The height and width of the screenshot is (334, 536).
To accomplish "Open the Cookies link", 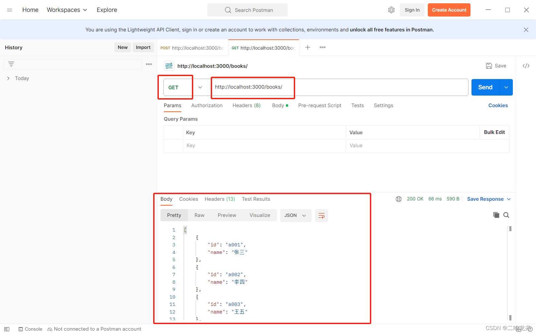I will tap(498, 105).
